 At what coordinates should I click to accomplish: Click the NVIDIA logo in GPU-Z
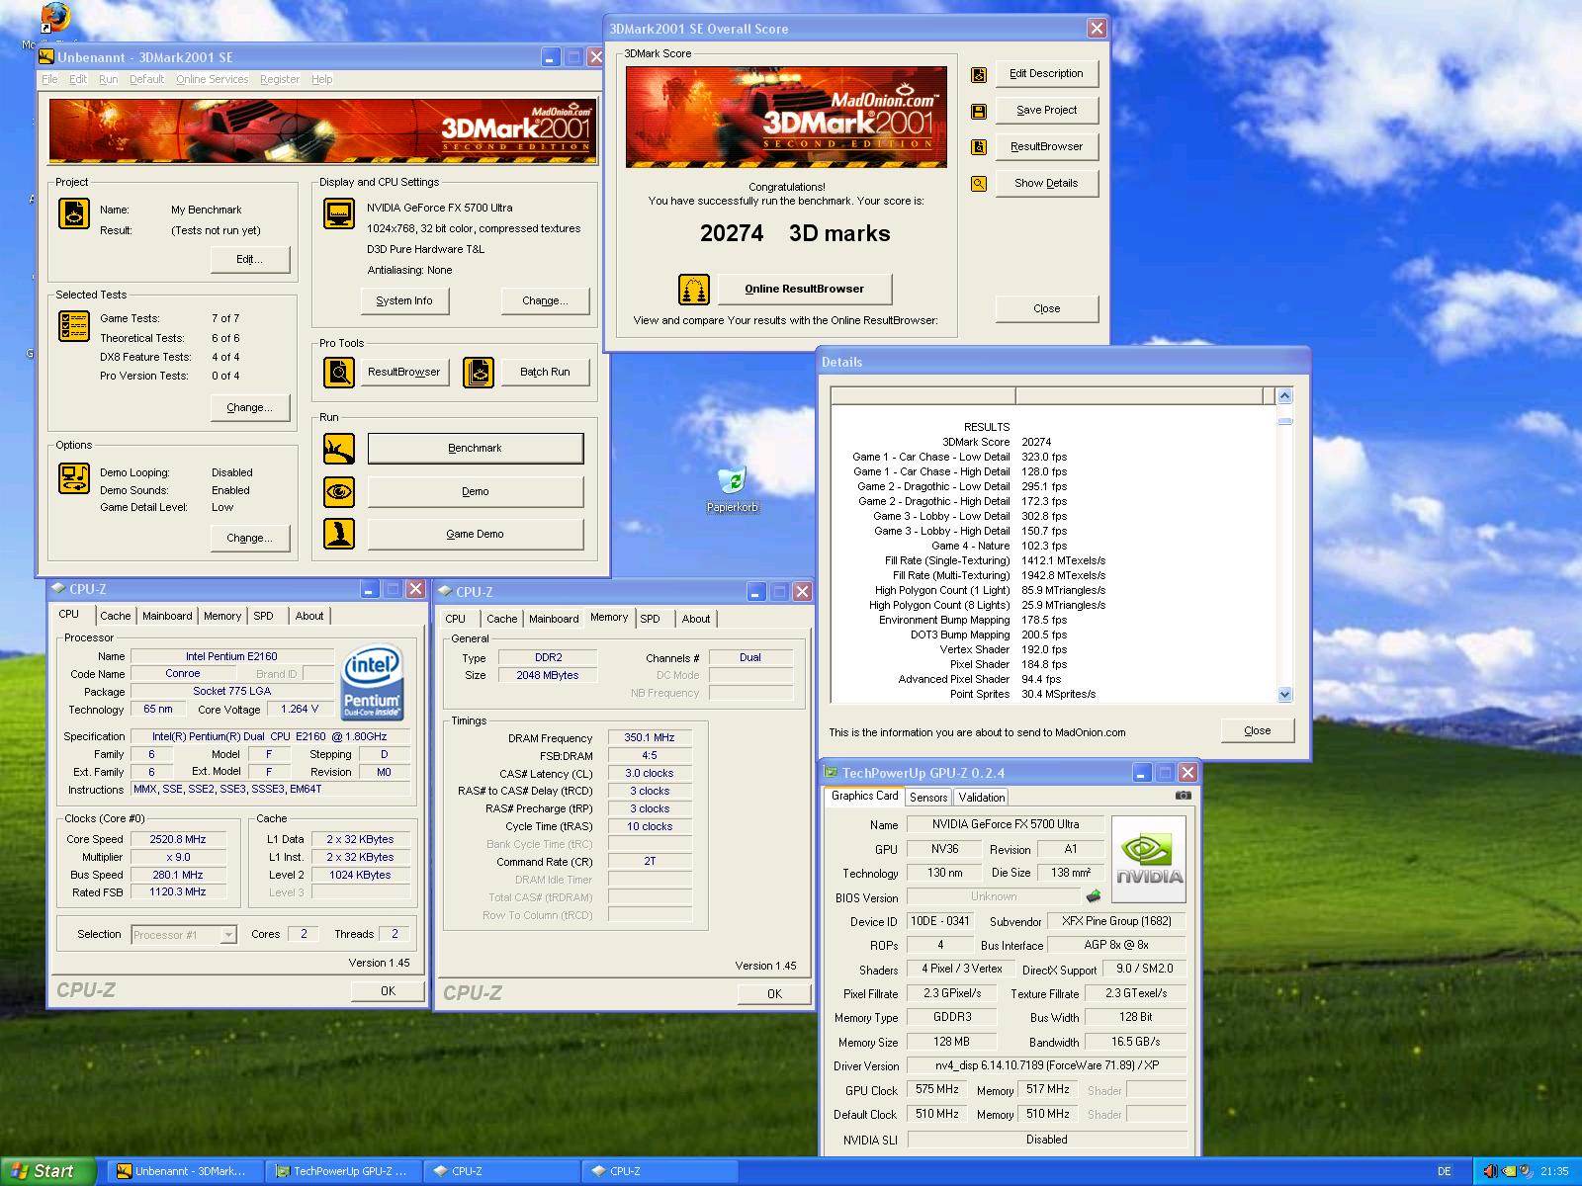1149,859
